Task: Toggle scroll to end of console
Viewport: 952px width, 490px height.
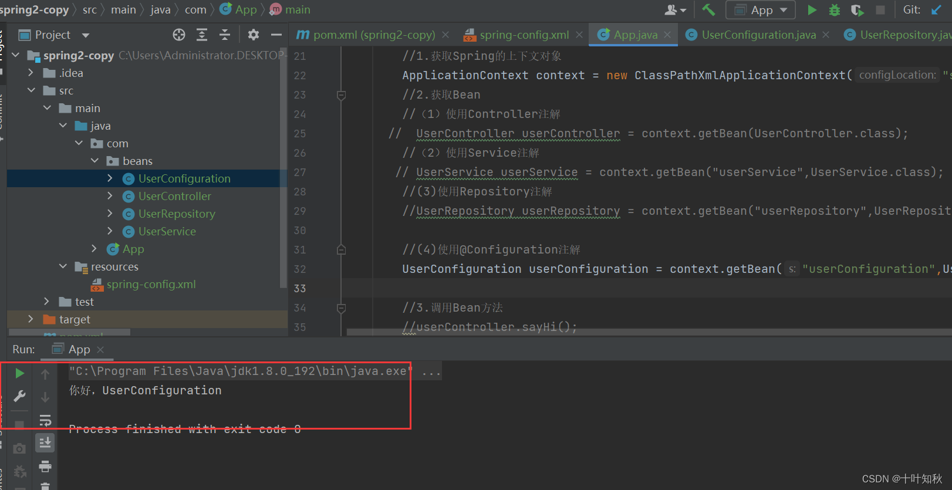Action: [45, 443]
